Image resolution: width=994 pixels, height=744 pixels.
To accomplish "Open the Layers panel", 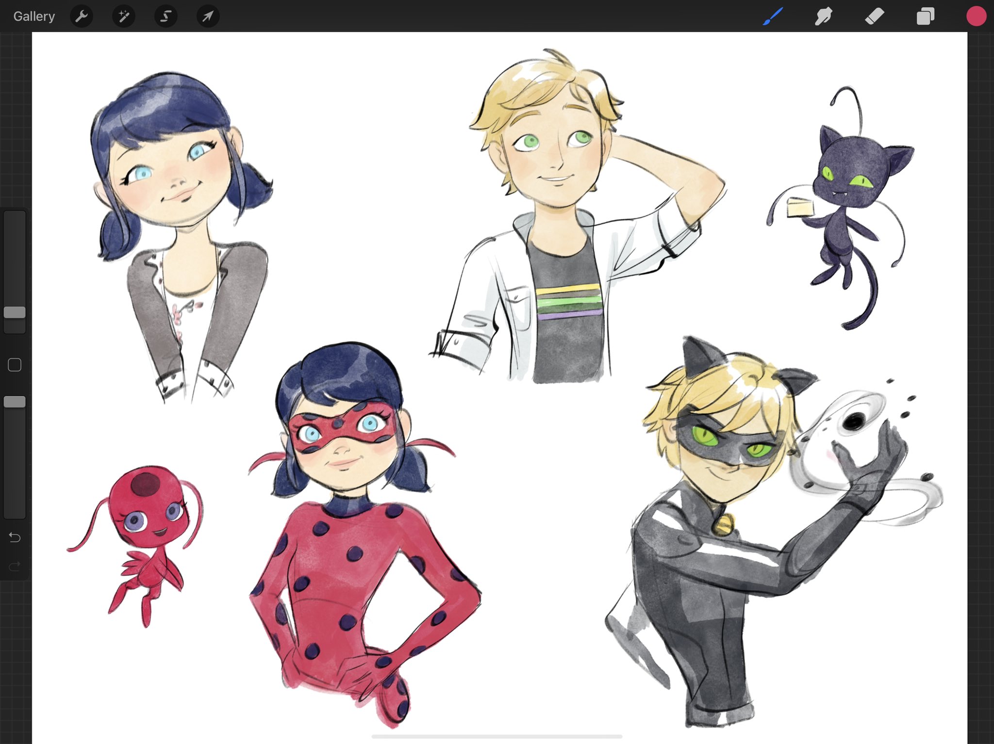I will click(925, 16).
